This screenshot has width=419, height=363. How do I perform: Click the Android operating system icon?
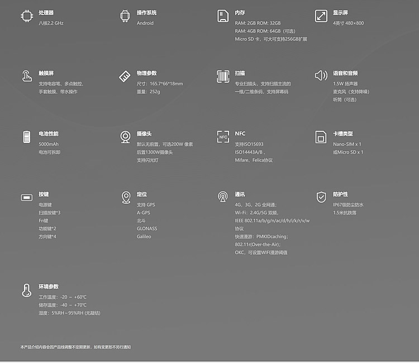(x=125, y=16)
